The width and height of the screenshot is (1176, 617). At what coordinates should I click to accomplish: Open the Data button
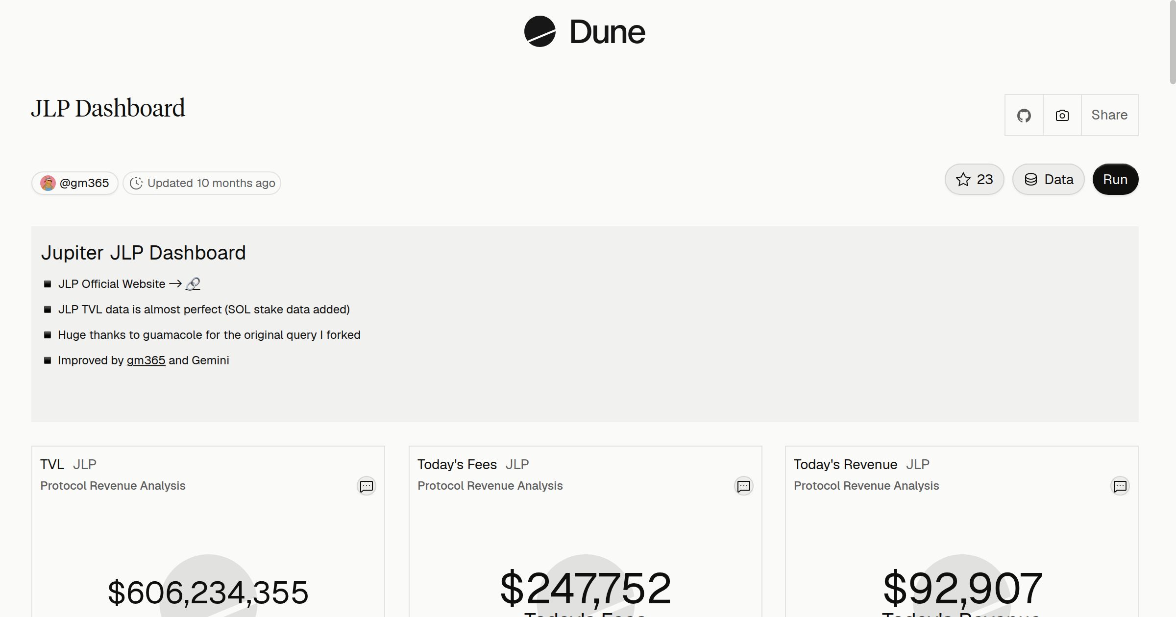pos(1048,179)
